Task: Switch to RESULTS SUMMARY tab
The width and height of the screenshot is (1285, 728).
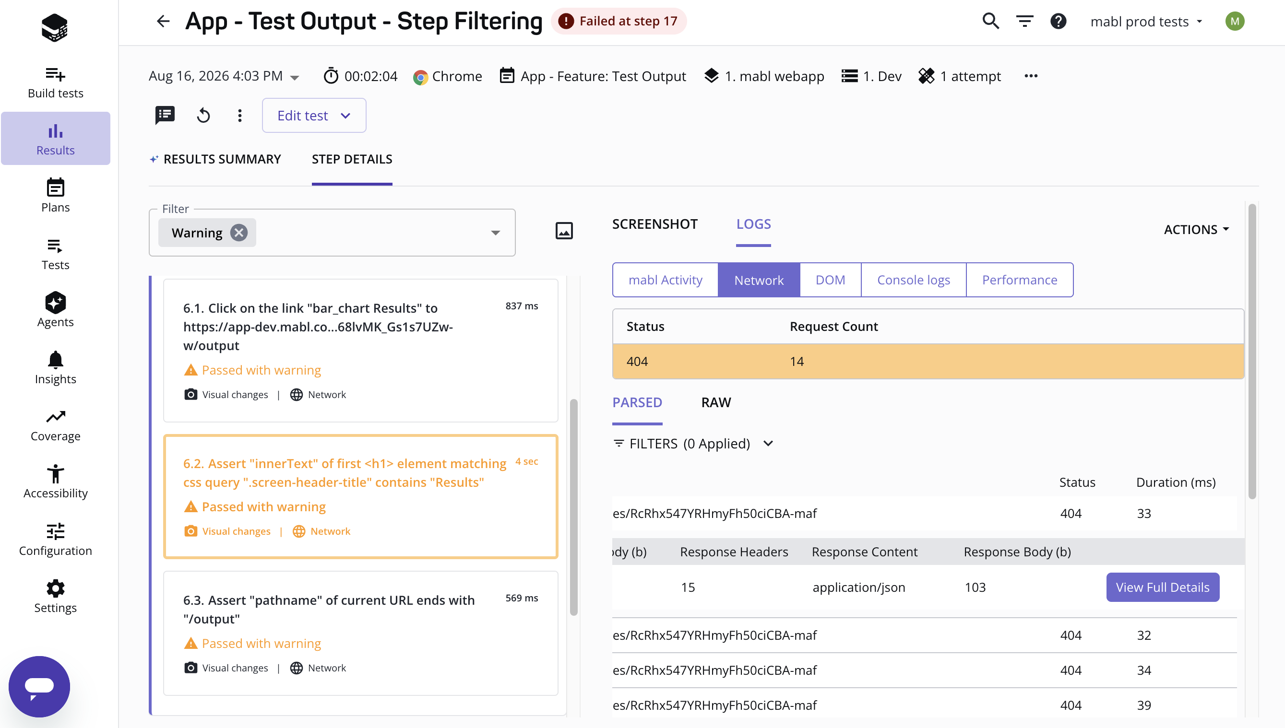Action: (215, 159)
